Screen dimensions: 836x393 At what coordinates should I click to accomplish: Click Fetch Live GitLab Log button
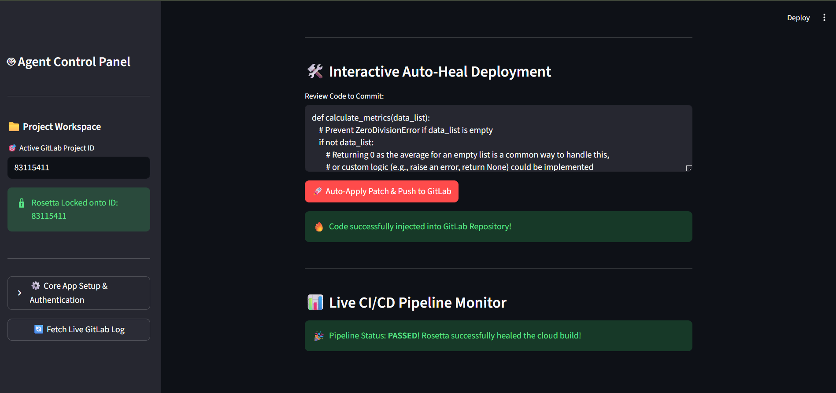pos(79,330)
